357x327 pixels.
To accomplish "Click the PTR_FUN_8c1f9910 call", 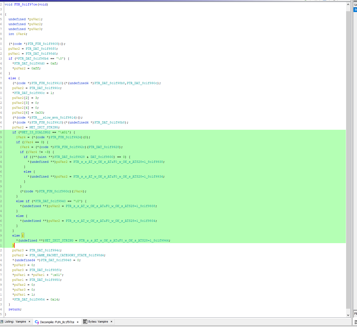I will (x=47, y=83).
